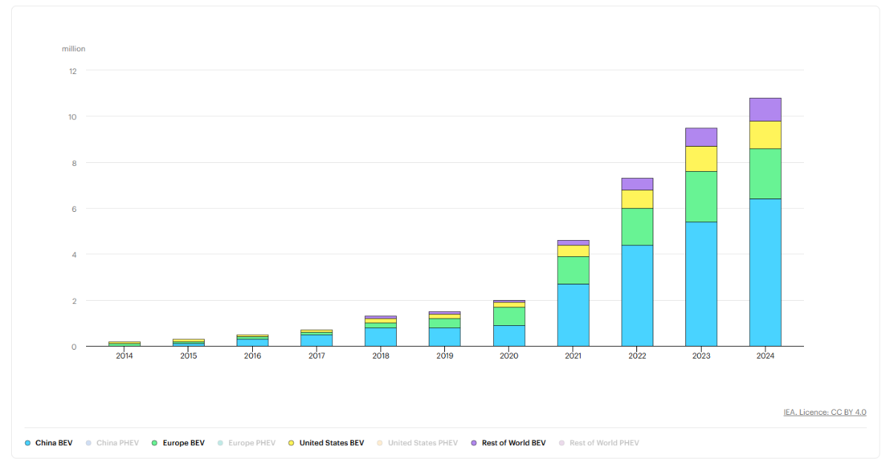Select purple Rest of World segment in 2024
Image resolution: width=890 pixels, height=463 pixels.
pyautogui.click(x=765, y=110)
